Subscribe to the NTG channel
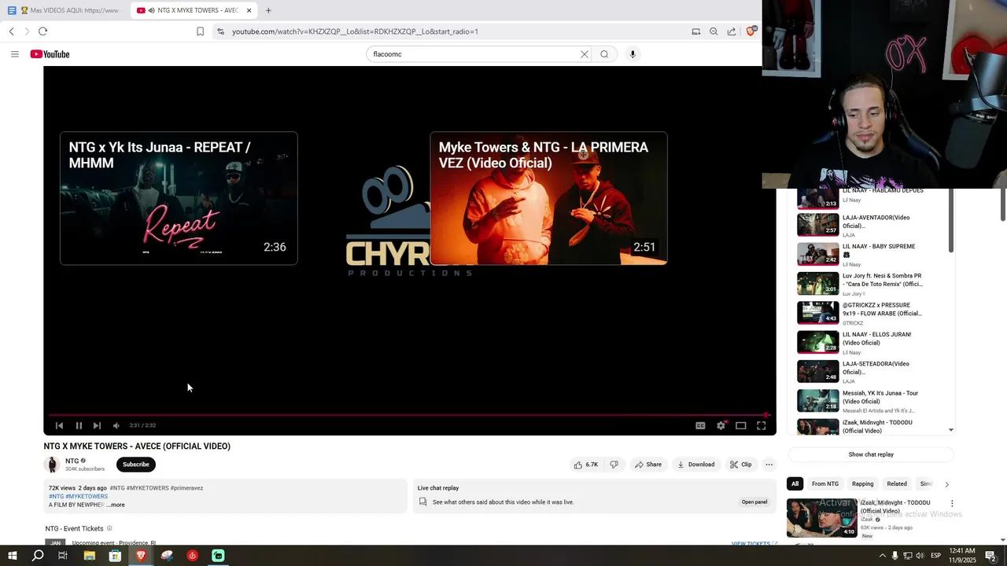This screenshot has height=566, width=1007. [x=135, y=465]
